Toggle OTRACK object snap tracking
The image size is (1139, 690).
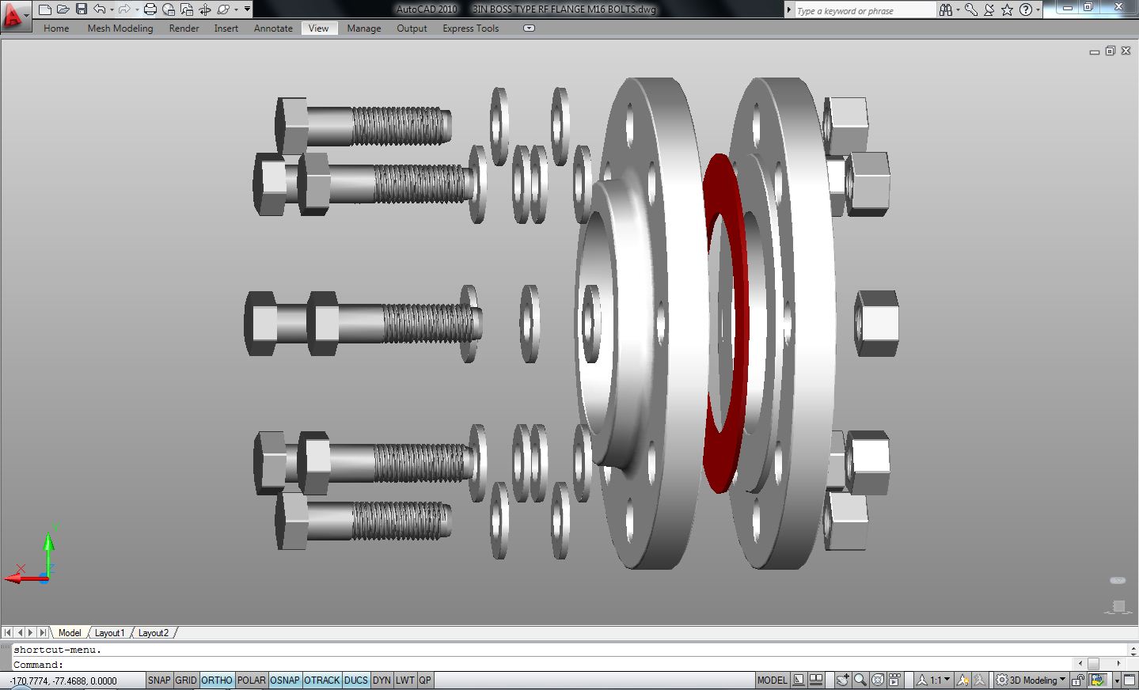(322, 680)
